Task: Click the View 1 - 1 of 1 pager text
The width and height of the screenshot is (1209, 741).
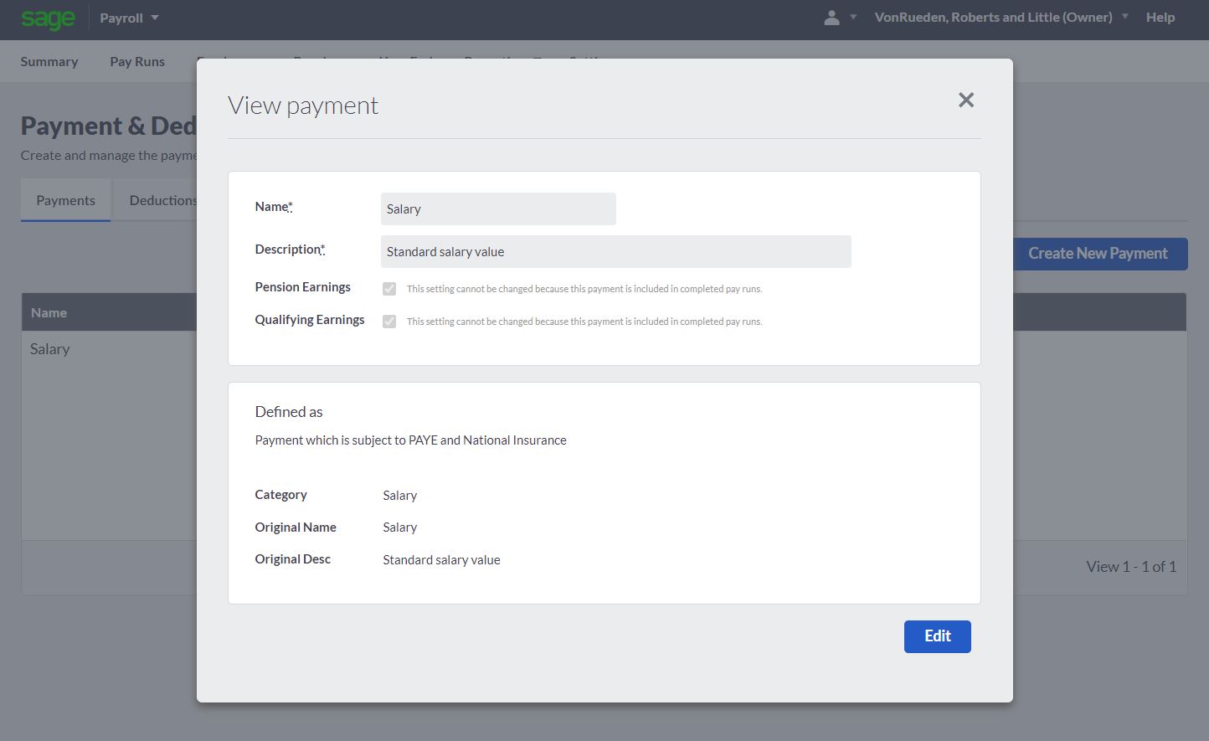Action: [1130, 567]
